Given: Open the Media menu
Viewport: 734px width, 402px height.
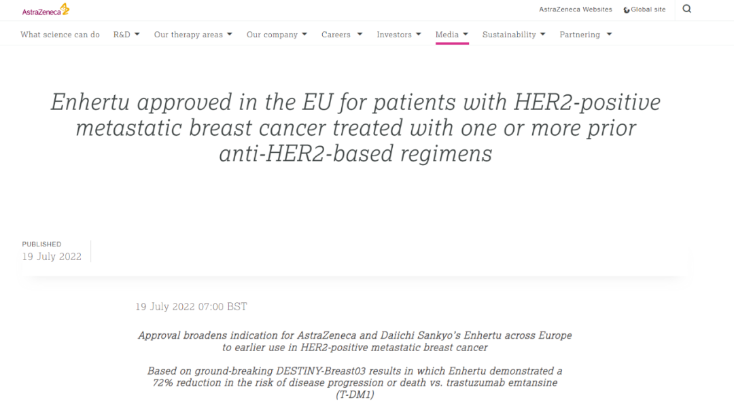Looking at the screenshot, I should pyautogui.click(x=447, y=35).
